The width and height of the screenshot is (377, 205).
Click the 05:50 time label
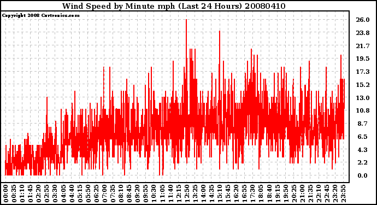click(88, 194)
